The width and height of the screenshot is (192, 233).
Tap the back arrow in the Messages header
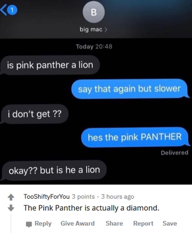(x=3, y=10)
